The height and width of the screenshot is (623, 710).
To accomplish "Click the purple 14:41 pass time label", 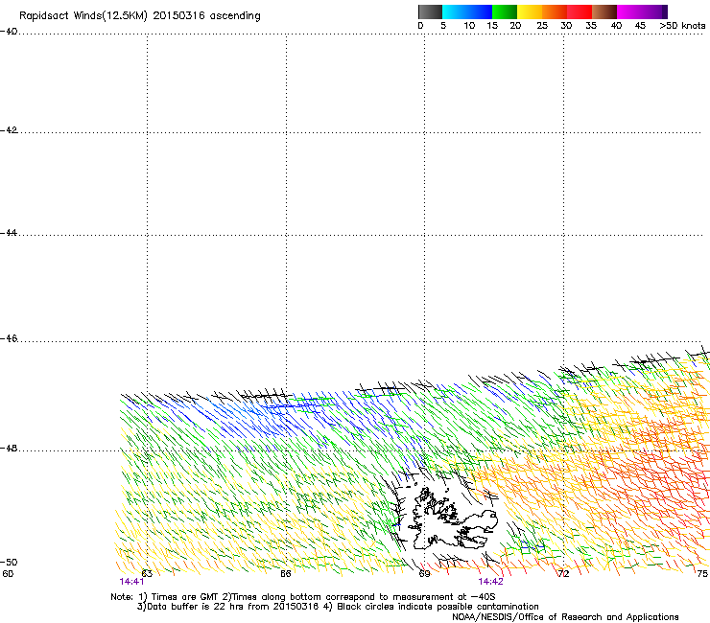I will [x=131, y=582].
